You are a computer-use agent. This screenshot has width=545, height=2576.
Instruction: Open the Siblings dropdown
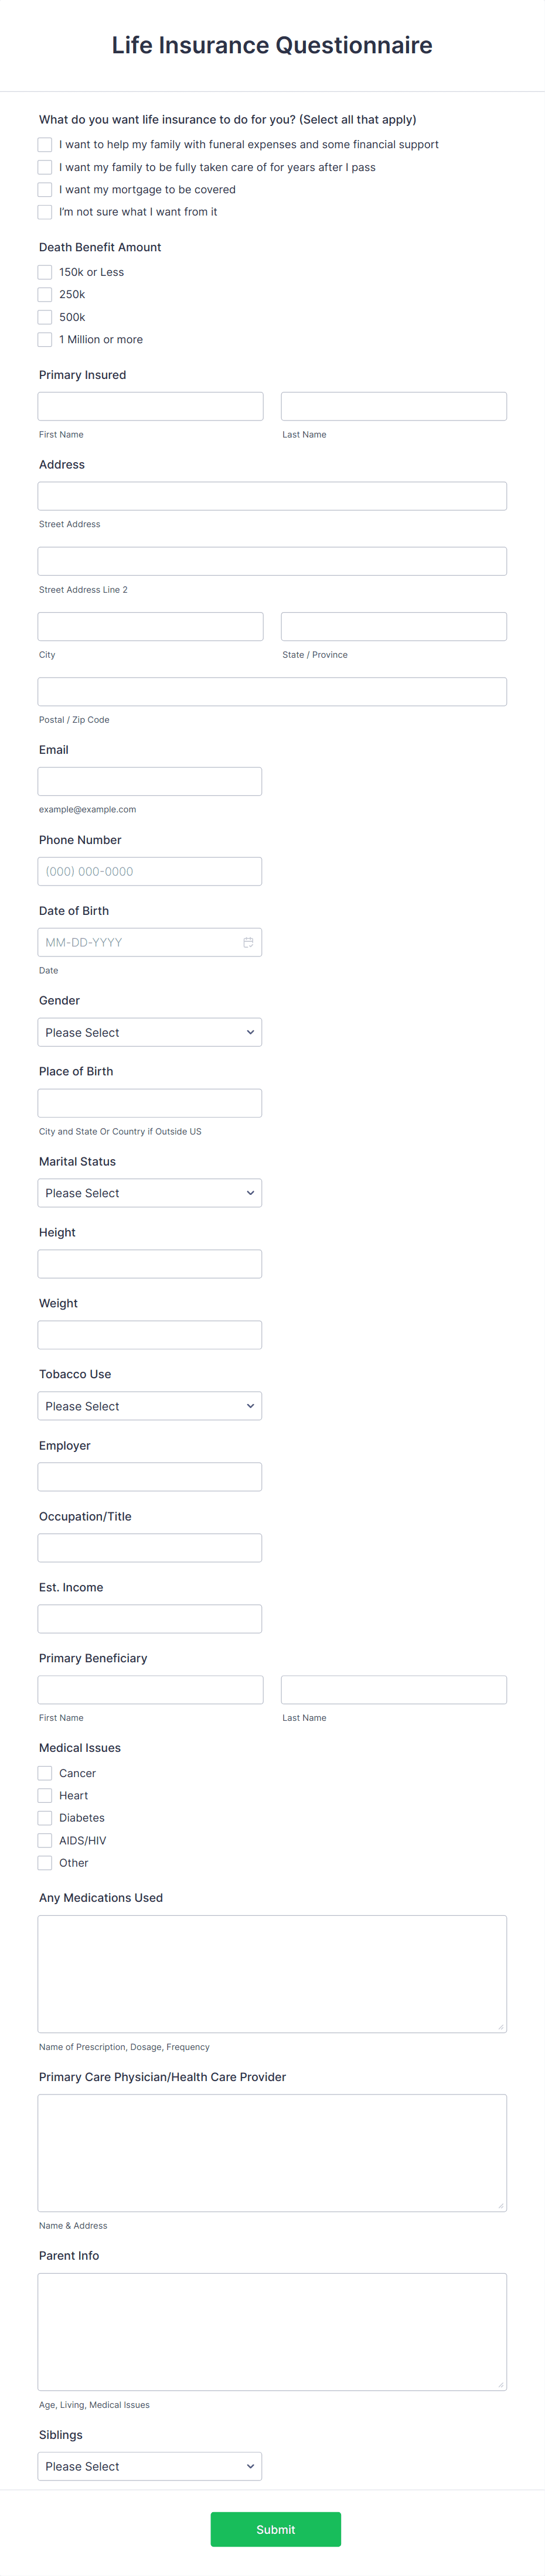pos(149,2466)
